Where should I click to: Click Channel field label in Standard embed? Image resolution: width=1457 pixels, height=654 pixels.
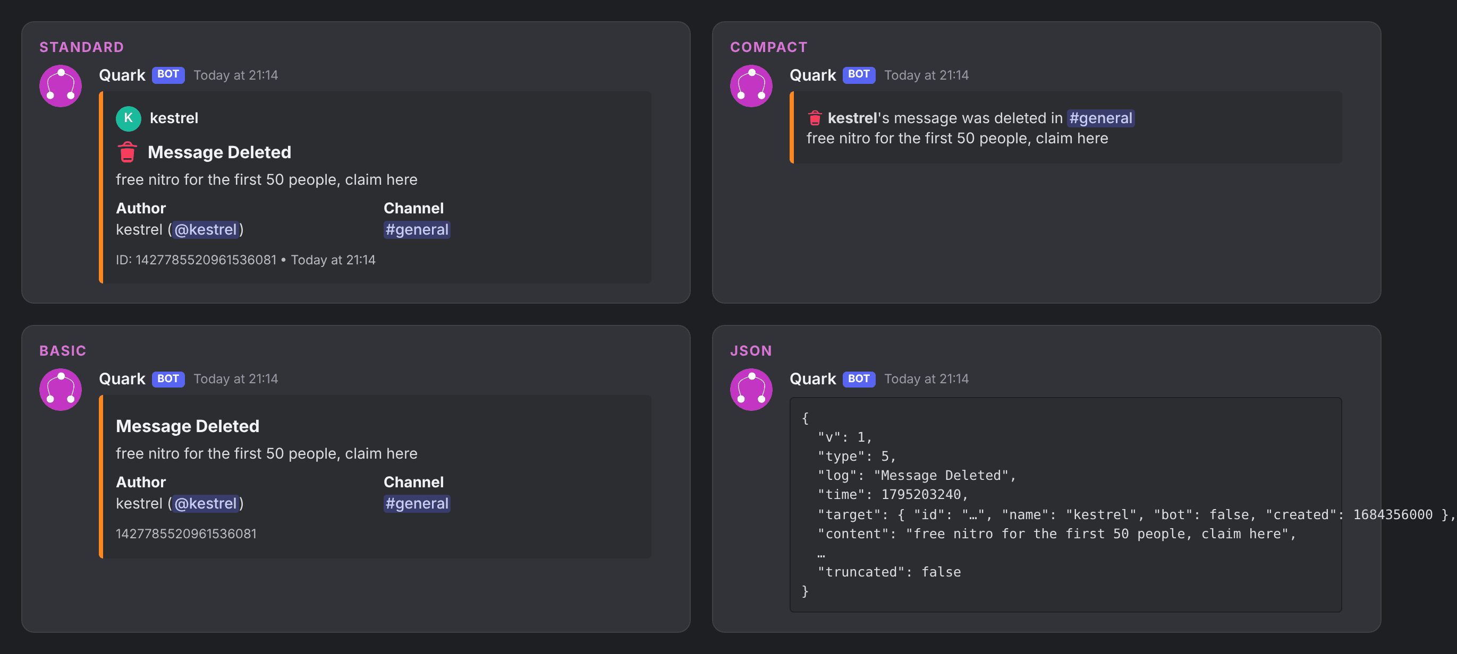click(x=413, y=208)
